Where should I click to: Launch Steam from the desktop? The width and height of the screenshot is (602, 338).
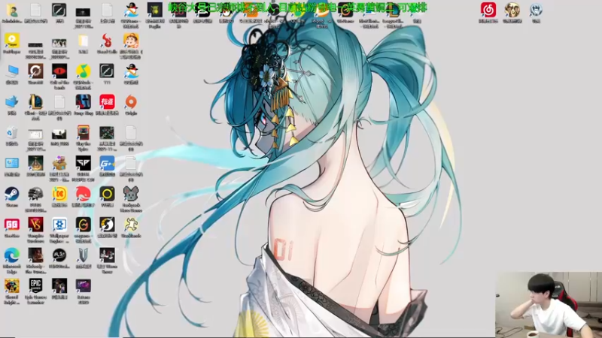12,194
